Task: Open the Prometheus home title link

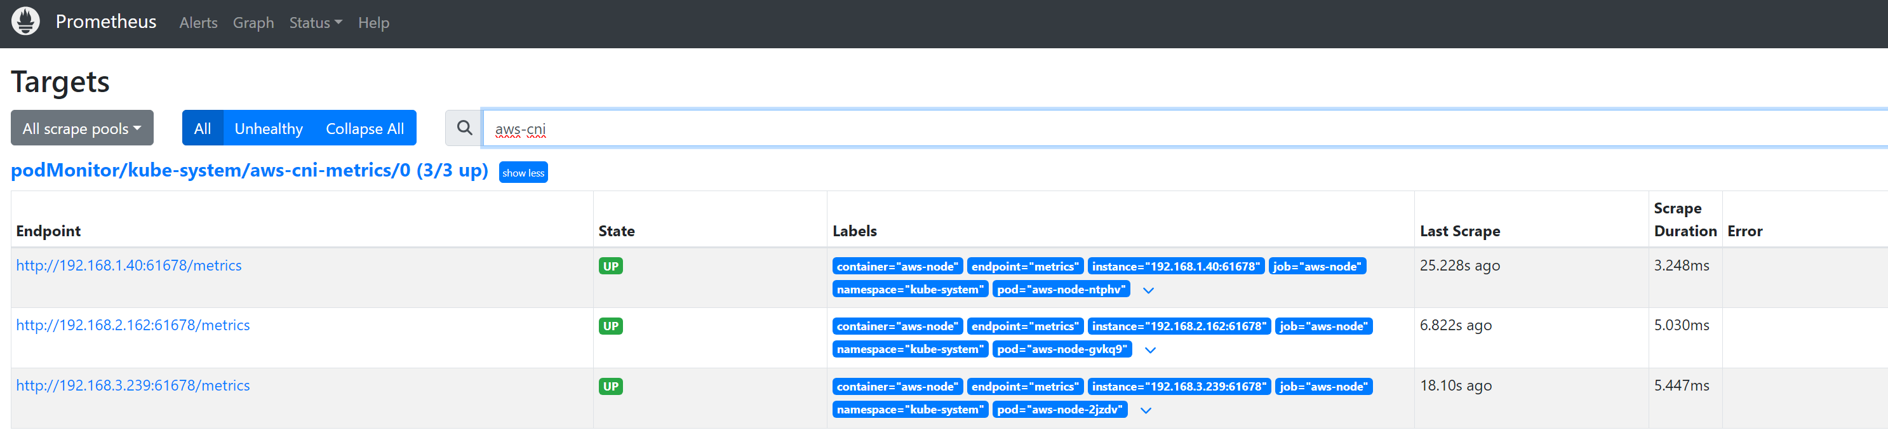Action: 106,22
